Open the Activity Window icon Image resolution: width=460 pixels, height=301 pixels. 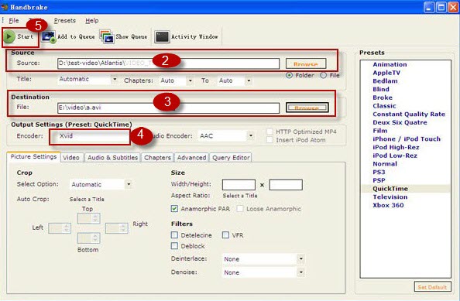(x=162, y=37)
